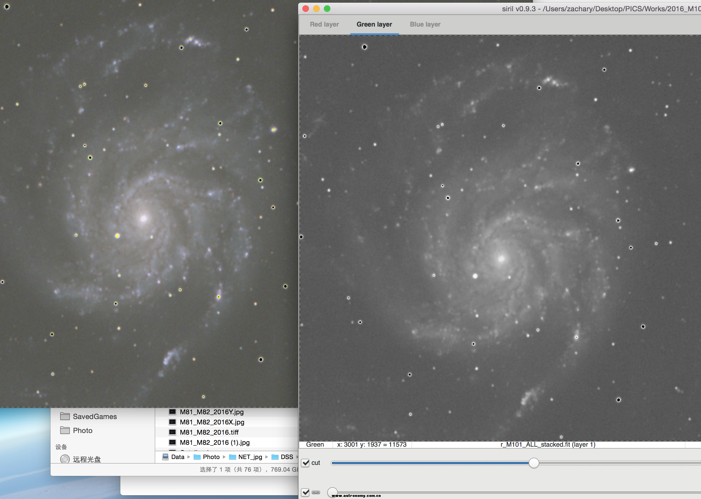Click thumbnail icon of M81_M82_2016Y.jpg
Viewport: 701px width, 499px height.
click(x=172, y=412)
